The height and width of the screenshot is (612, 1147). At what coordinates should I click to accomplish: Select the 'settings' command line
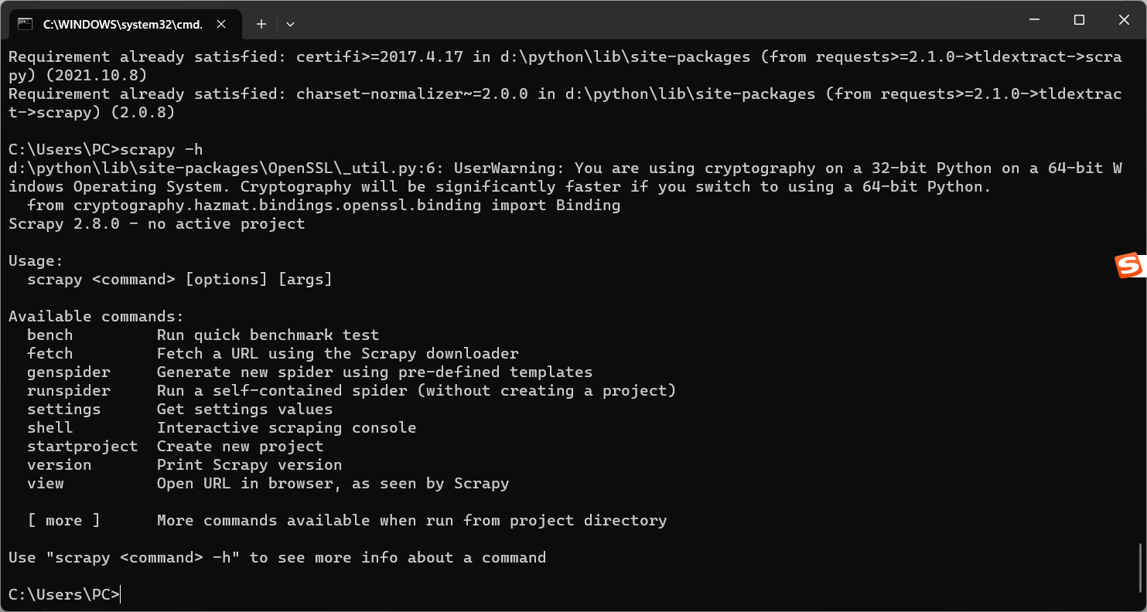click(x=63, y=409)
